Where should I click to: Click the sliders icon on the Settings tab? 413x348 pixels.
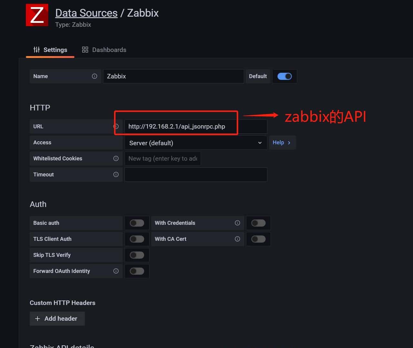point(36,50)
